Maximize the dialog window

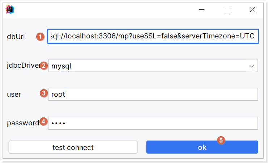(227, 9)
